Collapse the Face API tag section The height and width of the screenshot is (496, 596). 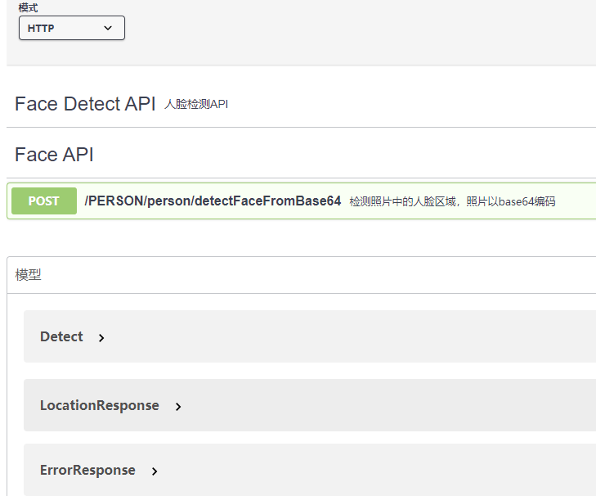pos(54,155)
